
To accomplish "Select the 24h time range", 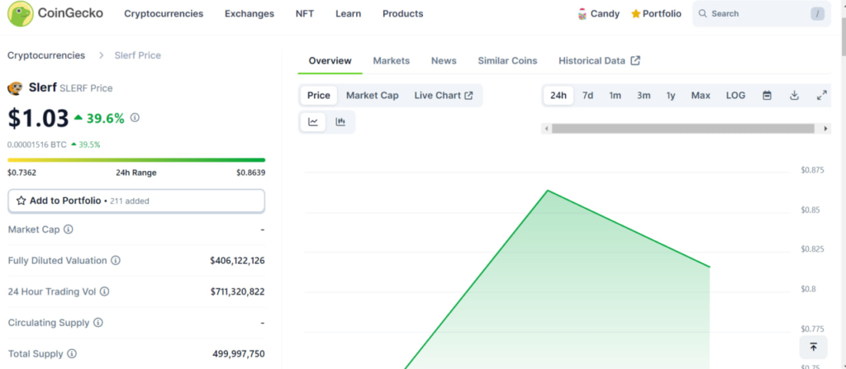I will 558,96.
